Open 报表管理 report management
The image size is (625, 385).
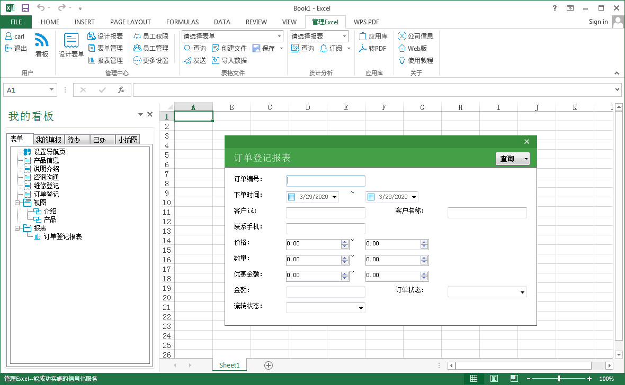click(105, 60)
